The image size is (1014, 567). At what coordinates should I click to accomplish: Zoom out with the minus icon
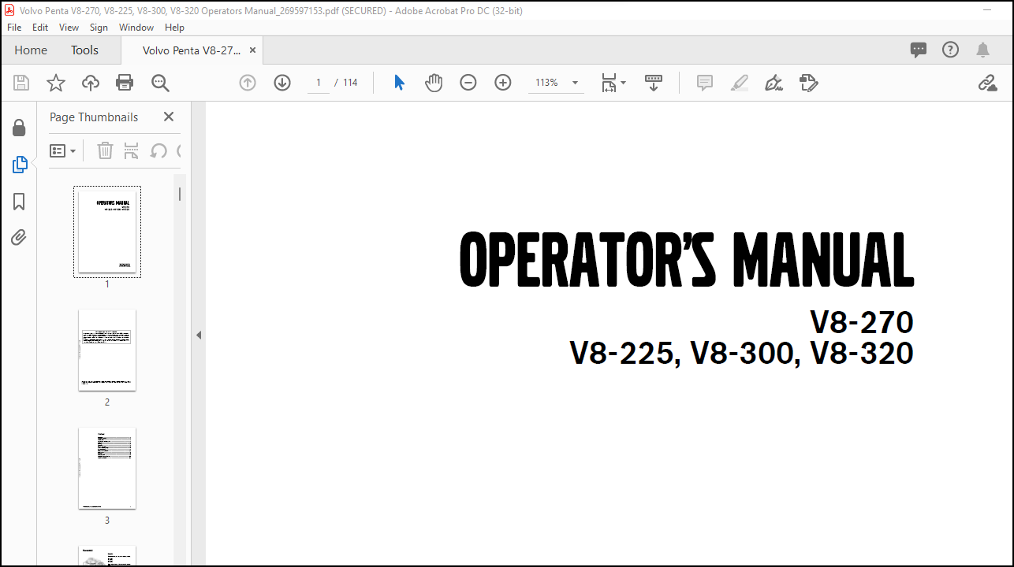(x=468, y=83)
